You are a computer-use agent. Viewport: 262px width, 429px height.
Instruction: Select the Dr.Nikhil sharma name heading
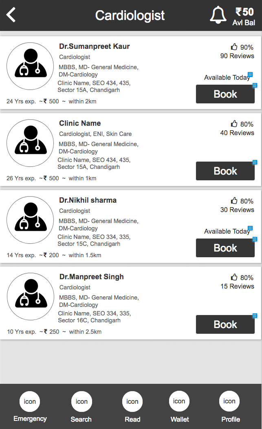(88, 200)
